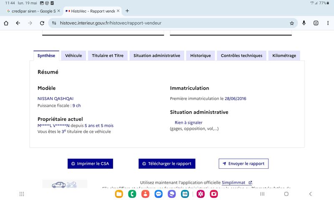This screenshot has height=200, width=334.
Task: Select the Synthèse tab
Action: (x=46, y=56)
